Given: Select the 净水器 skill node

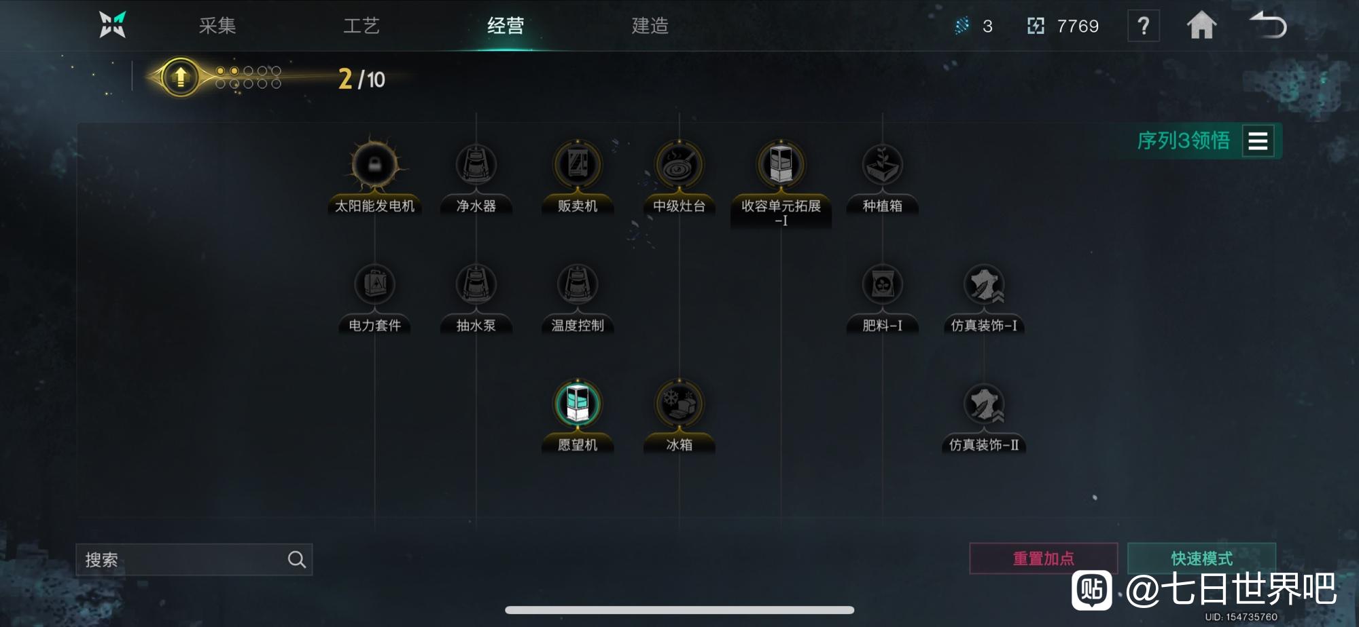Looking at the screenshot, I should (x=476, y=165).
